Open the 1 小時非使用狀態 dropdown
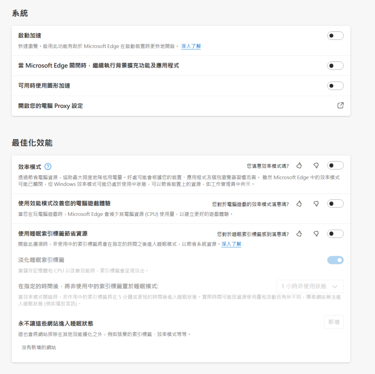Viewport: 375px width, 374px height. (x=310, y=286)
